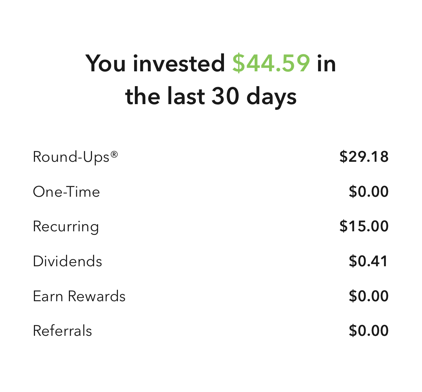Click the Referrals $0.00 amount
This screenshot has height=392, width=422.
pyautogui.click(x=368, y=331)
